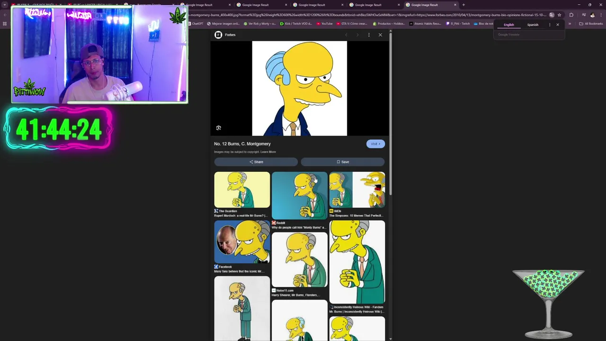The width and height of the screenshot is (606, 341).
Task: Click the Reddit source icon
Action: pyautogui.click(x=274, y=223)
